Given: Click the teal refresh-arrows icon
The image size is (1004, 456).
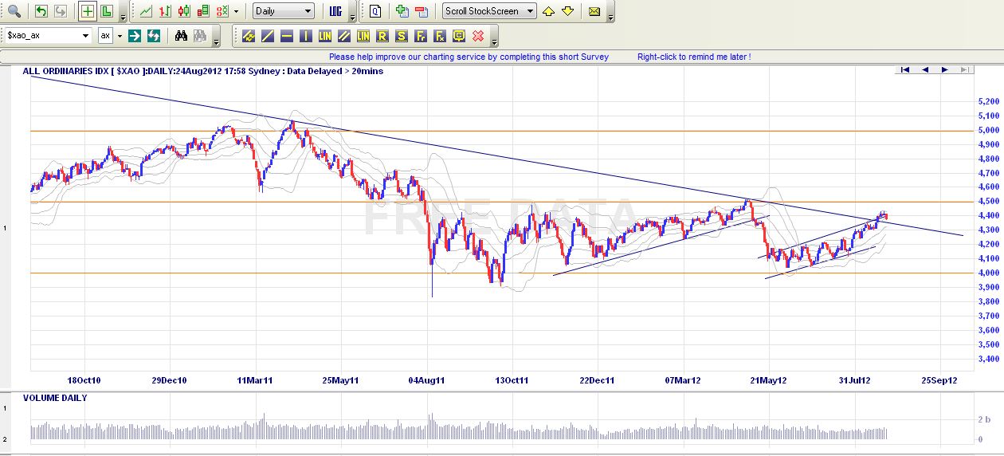Looking at the screenshot, I should pos(154,36).
